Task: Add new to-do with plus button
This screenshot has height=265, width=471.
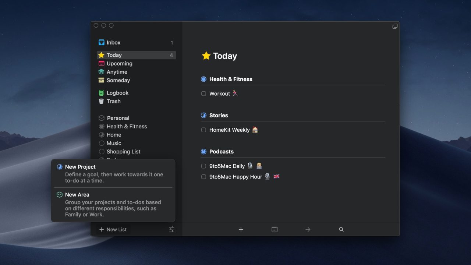Action: click(241, 229)
